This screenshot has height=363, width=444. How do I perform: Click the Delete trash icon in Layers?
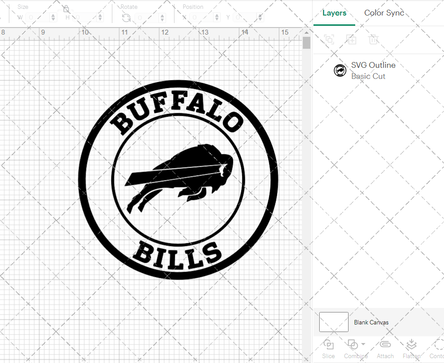pos(373,39)
